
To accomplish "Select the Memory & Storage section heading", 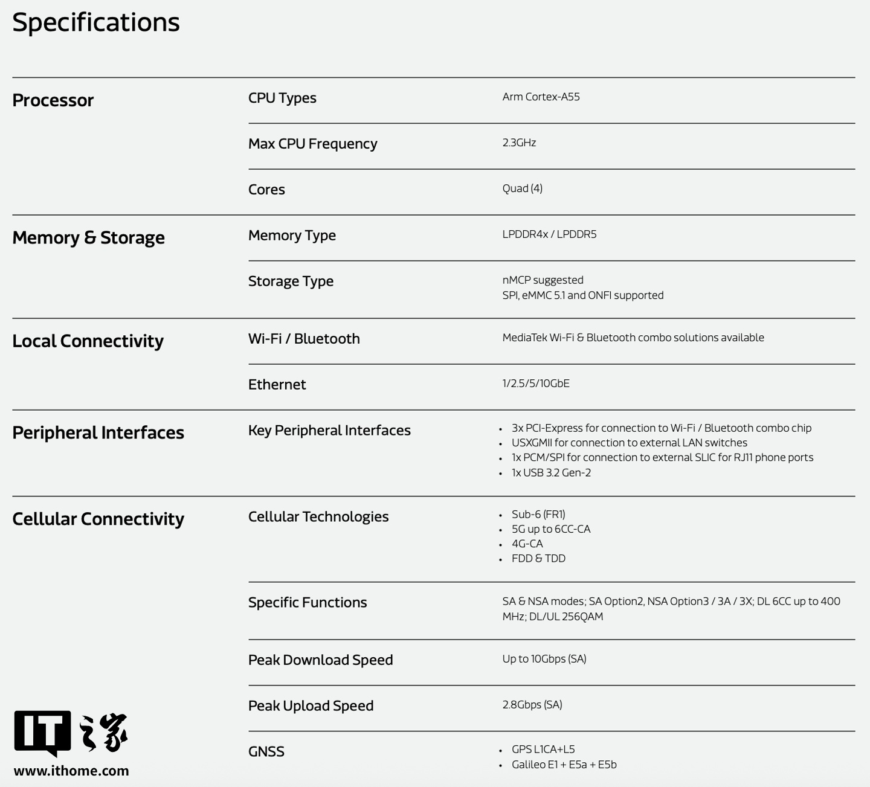I will 88,238.
